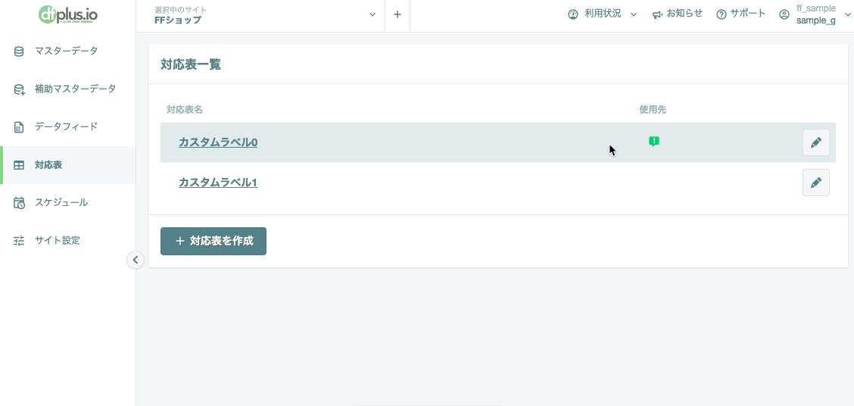Open サイト設定 sliders icon
This screenshot has width=854, height=406.
pos(19,240)
